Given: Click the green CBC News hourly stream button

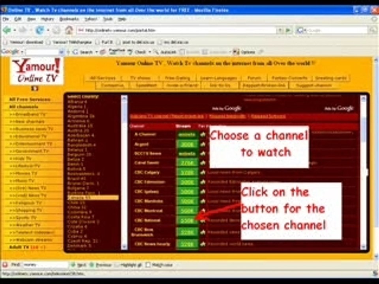Looking at the screenshot, I should 187,244.
